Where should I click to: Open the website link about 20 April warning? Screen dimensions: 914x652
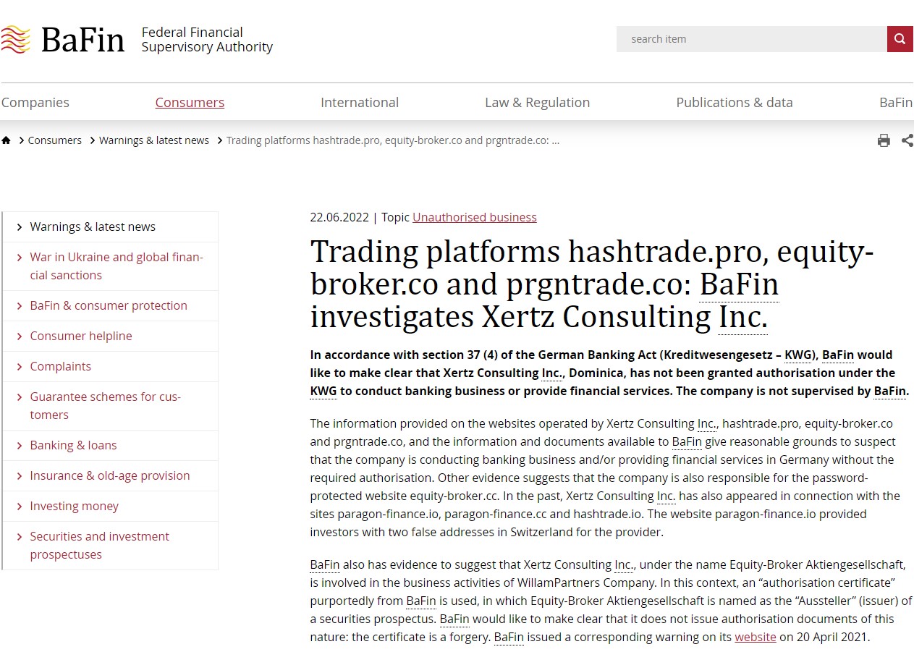756,637
